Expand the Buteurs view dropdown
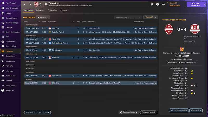 click(x=43, y=17)
